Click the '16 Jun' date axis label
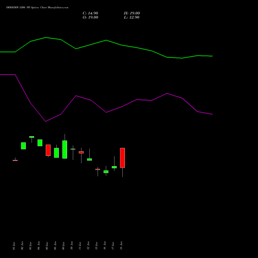The image size is (258, 258). pos(105,246)
